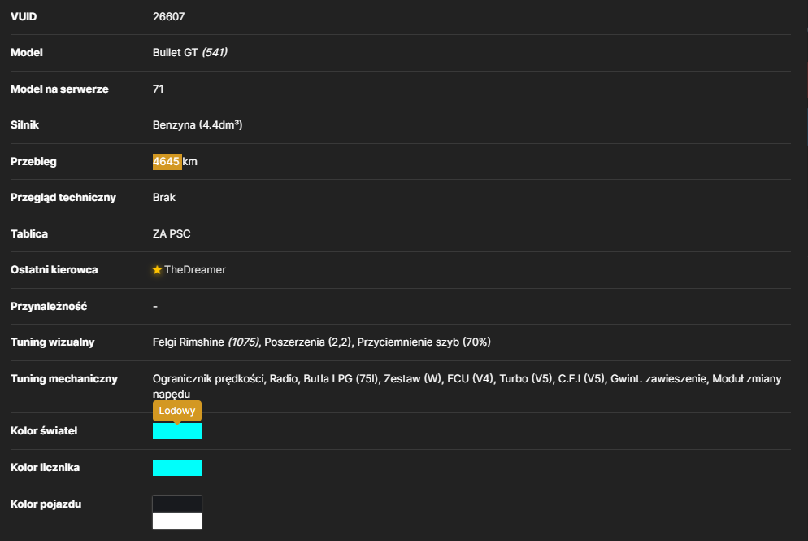The width and height of the screenshot is (808, 541).
Task: Click the Felgi Rimshine (1075) text
Action: (206, 342)
